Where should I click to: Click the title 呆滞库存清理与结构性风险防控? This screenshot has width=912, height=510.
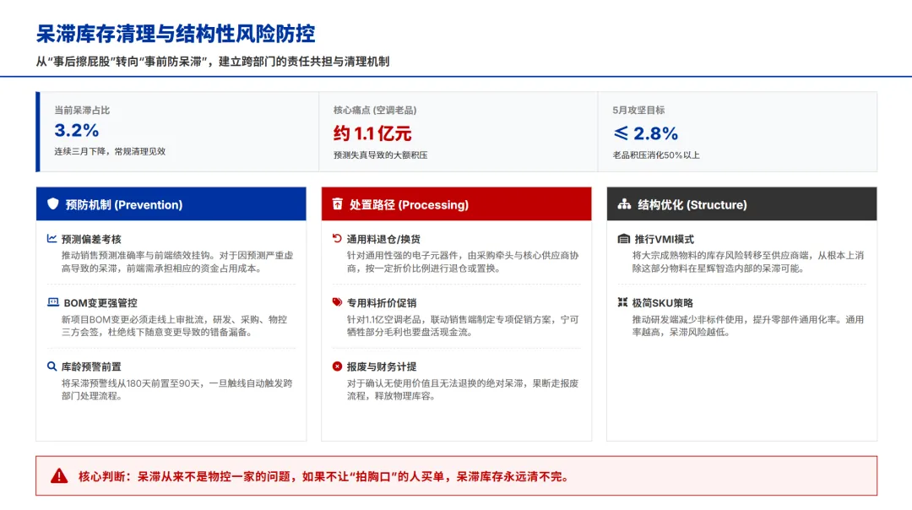coord(176,34)
